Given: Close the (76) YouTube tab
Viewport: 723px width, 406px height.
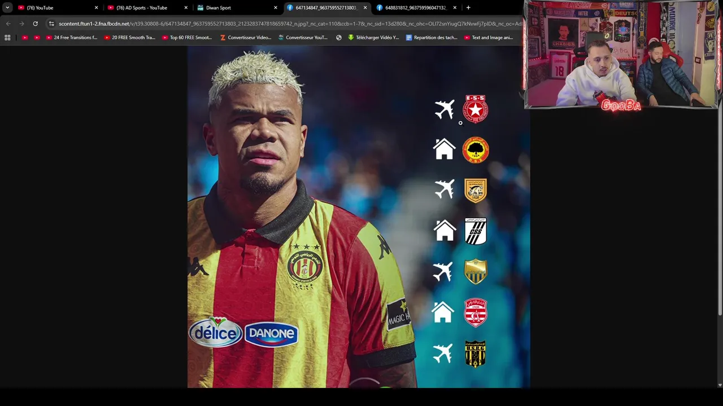Looking at the screenshot, I should pyautogui.click(x=96, y=8).
